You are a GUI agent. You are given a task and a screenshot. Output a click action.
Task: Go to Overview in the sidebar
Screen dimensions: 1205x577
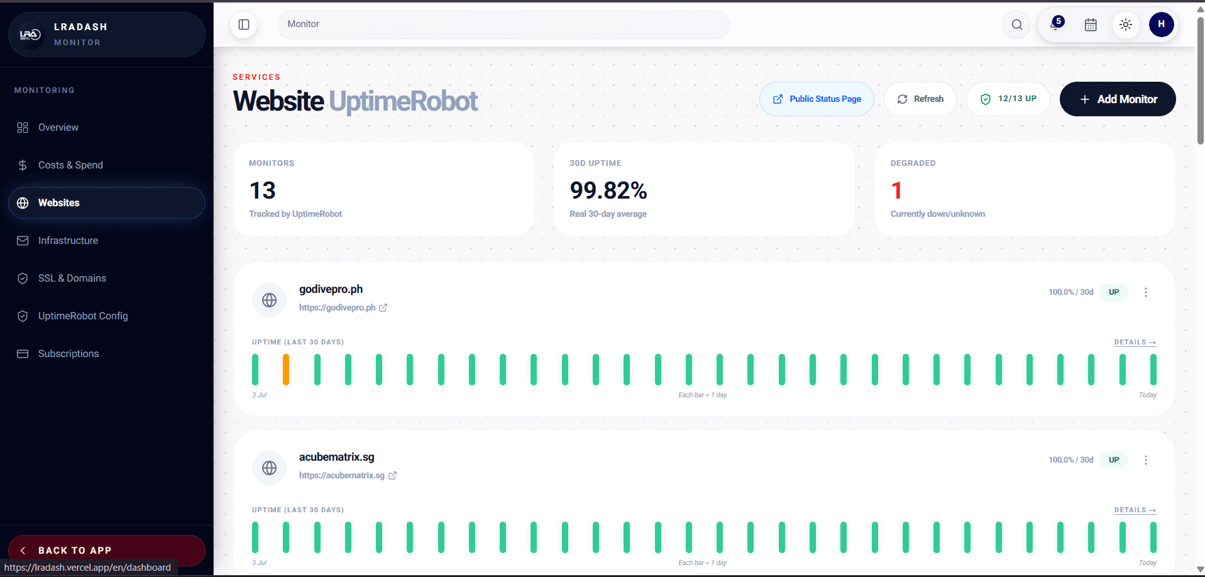point(107,128)
